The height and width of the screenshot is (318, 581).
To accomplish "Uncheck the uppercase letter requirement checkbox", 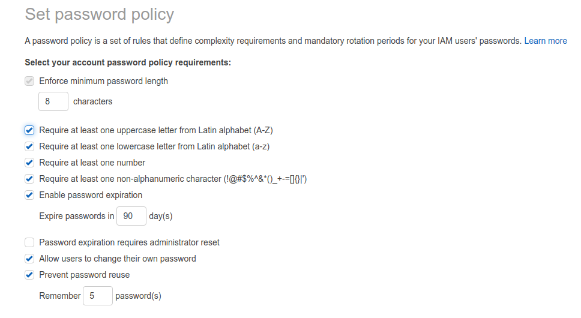I will [29, 130].
